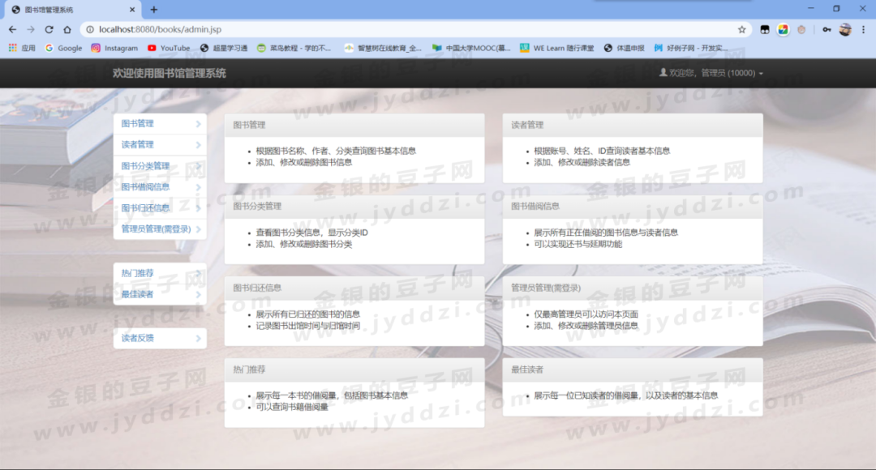Click the 图书分类管理 panel heading
The image size is (876, 470).
coord(354,207)
